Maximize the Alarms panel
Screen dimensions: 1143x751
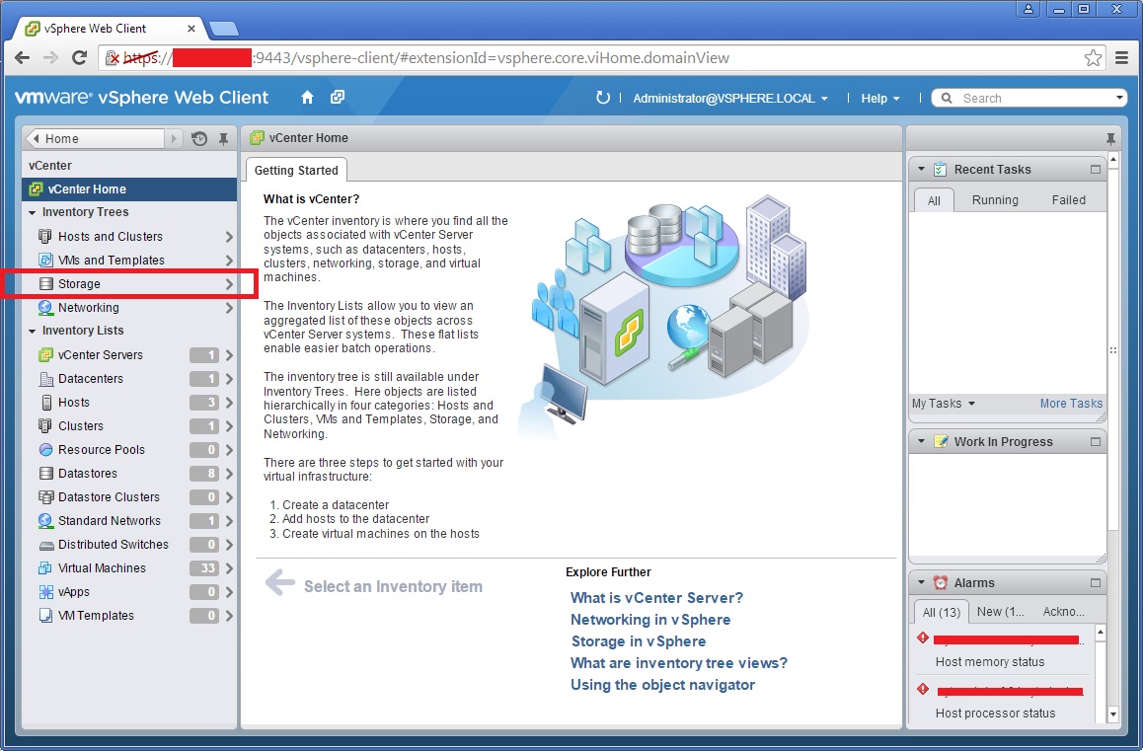click(x=1095, y=582)
